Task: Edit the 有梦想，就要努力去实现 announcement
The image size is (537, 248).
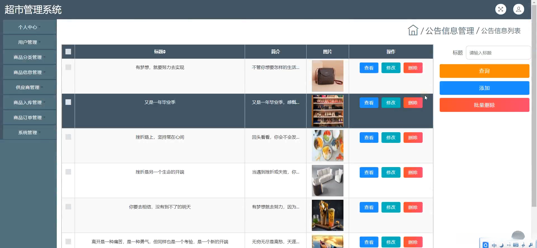Action: [x=391, y=68]
